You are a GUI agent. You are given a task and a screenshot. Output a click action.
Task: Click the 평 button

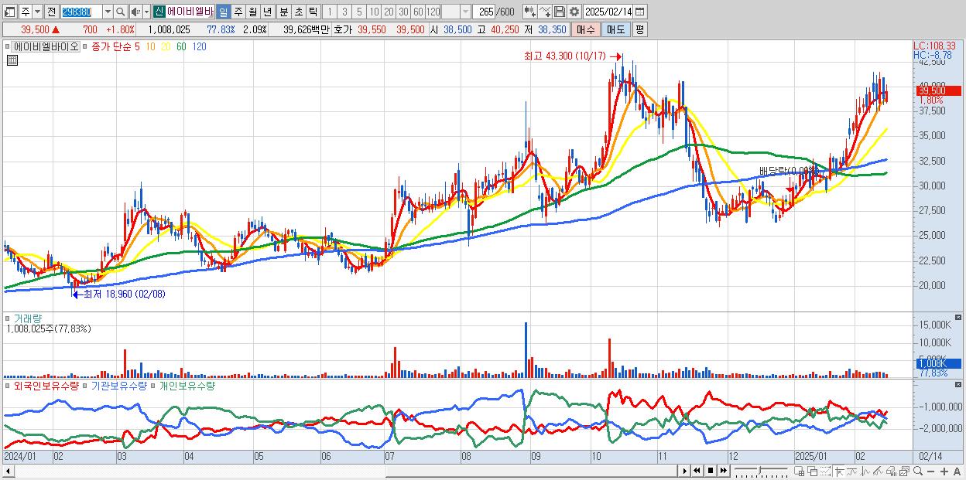coord(639,29)
